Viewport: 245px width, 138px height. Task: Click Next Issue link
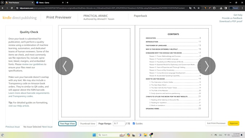pos(47,127)
